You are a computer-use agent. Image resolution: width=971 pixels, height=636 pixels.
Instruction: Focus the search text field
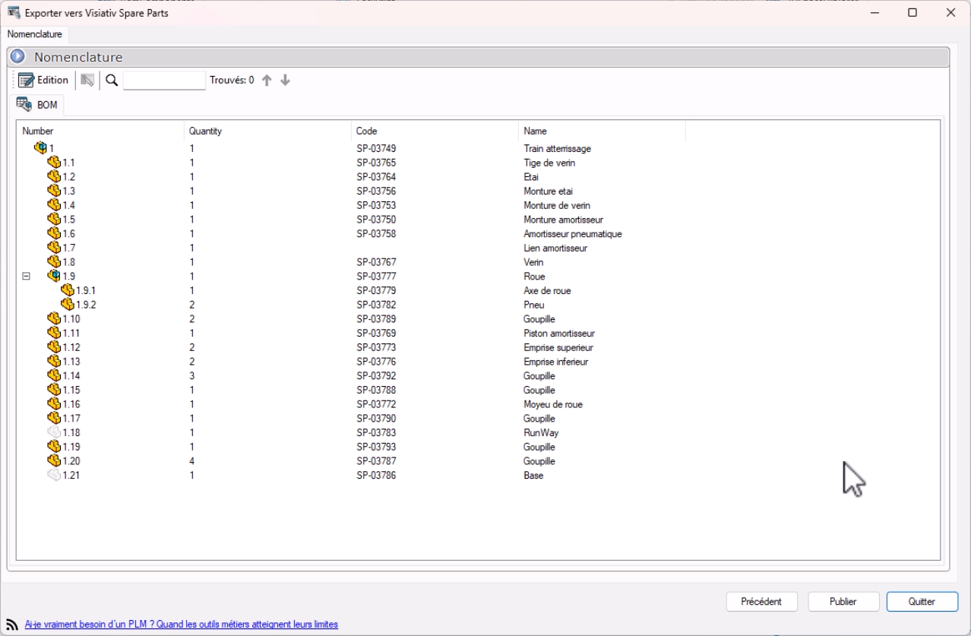point(164,80)
